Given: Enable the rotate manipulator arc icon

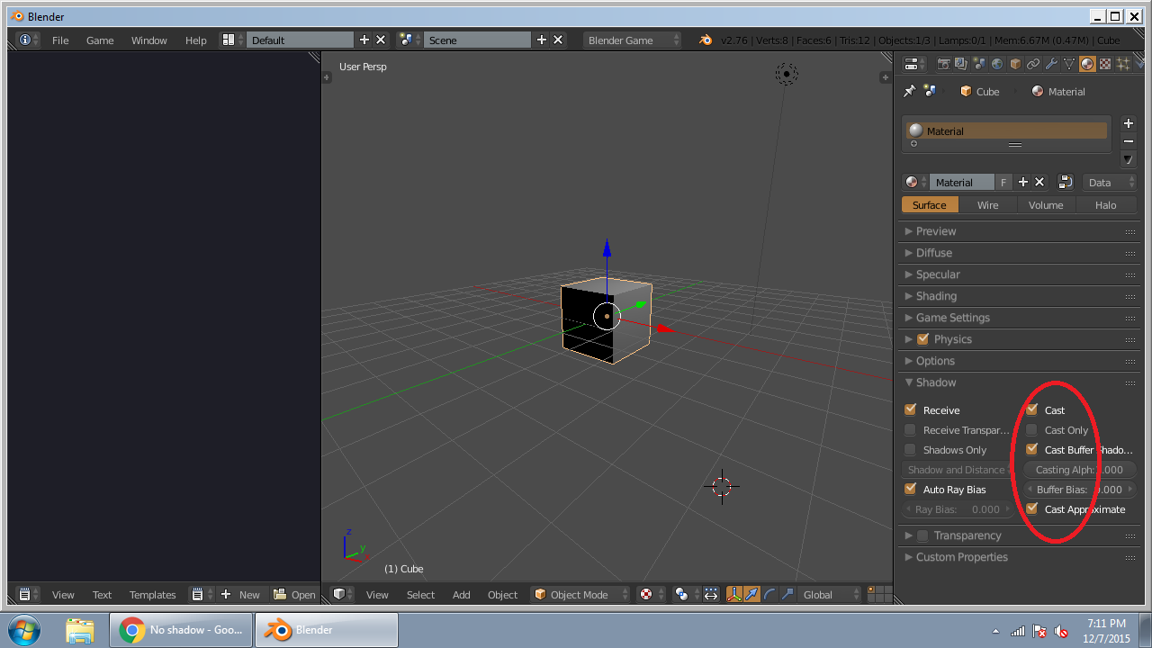Looking at the screenshot, I should point(769,594).
